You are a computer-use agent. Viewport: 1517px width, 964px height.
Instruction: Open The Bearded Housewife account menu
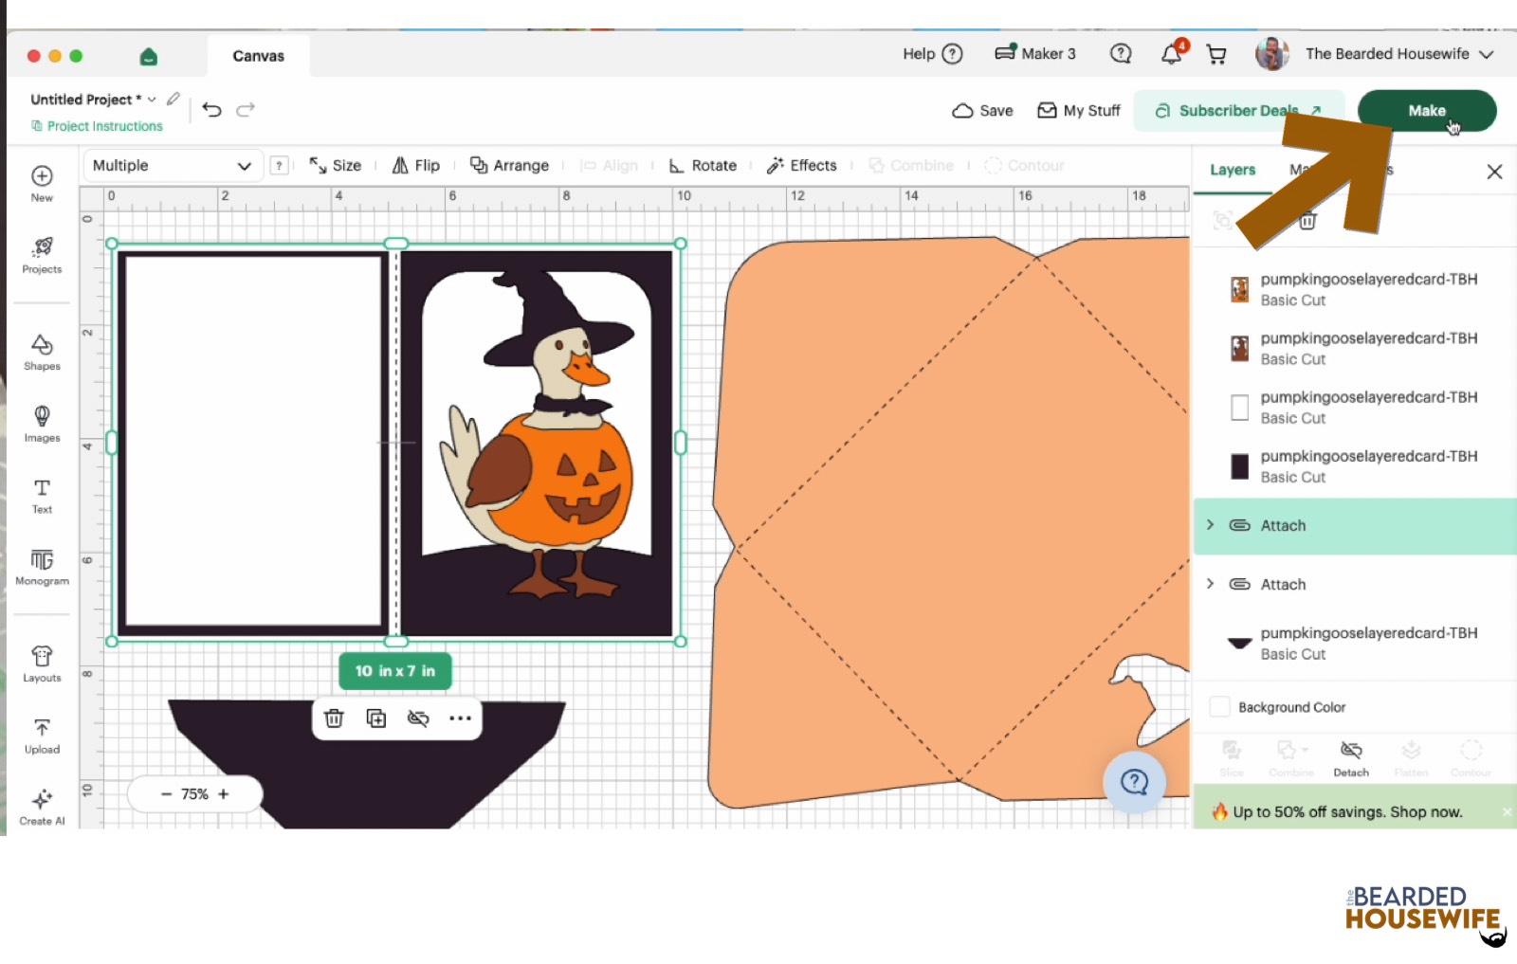pos(1399,54)
